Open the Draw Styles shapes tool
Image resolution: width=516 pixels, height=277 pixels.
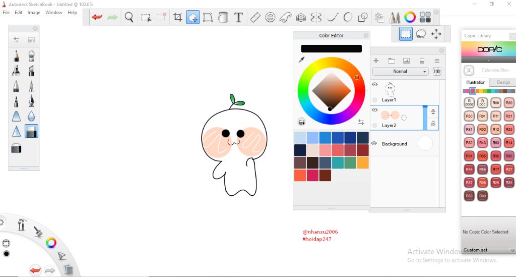(x=363, y=17)
